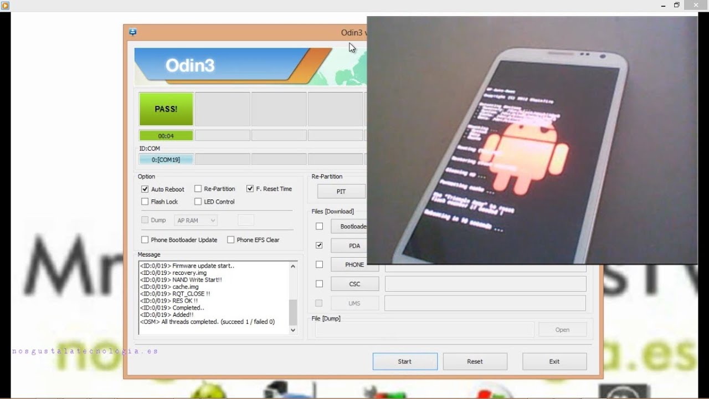Click the Bootloader file button
The image size is (709, 399).
pos(349,226)
